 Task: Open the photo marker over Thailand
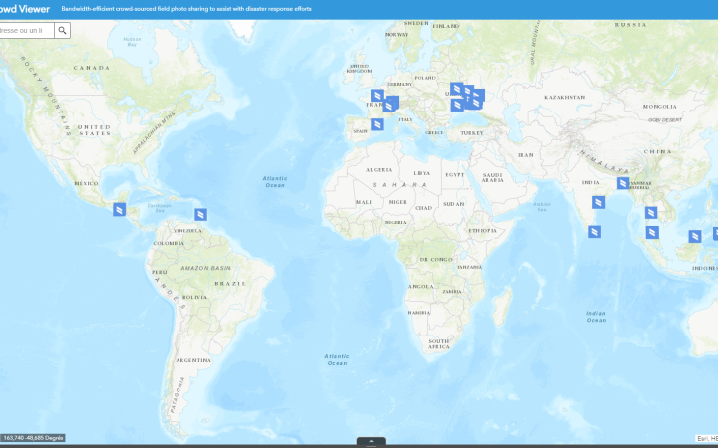pos(651,213)
